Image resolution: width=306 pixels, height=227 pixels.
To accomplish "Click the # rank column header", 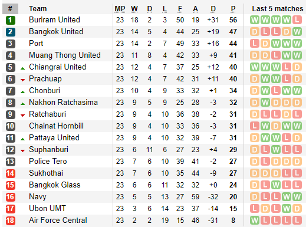I will coord(10,9).
